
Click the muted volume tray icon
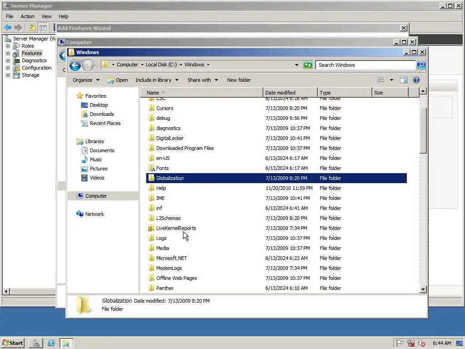[421, 343]
